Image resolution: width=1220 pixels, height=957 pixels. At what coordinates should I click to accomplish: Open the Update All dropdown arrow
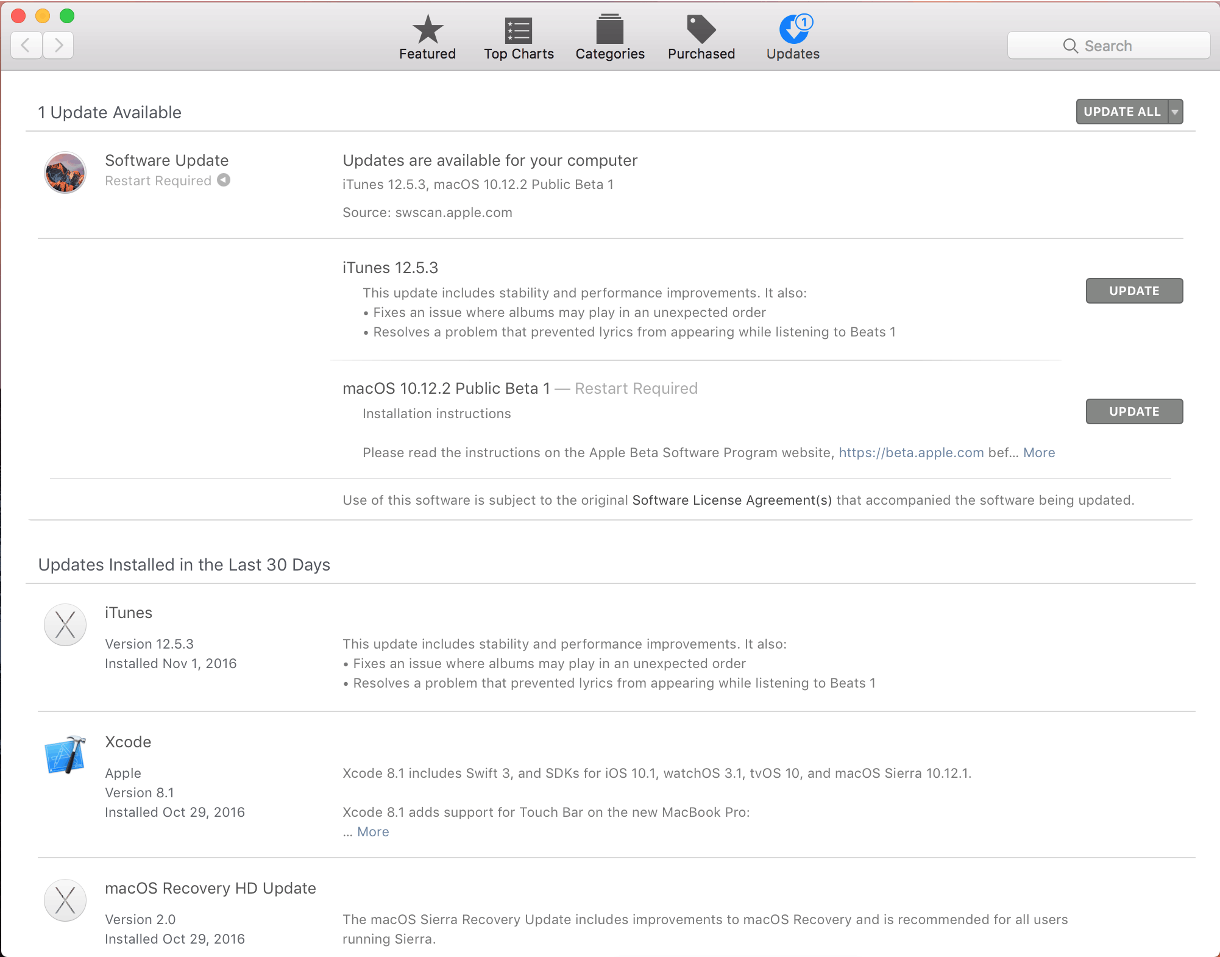click(1175, 112)
